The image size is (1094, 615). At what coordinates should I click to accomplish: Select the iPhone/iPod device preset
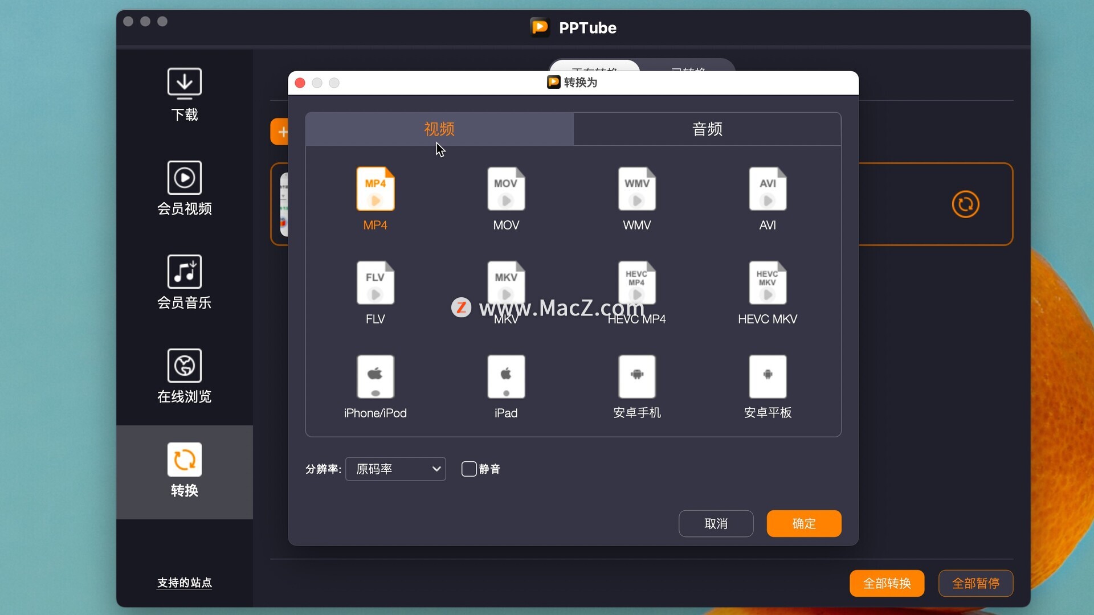point(375,377)
